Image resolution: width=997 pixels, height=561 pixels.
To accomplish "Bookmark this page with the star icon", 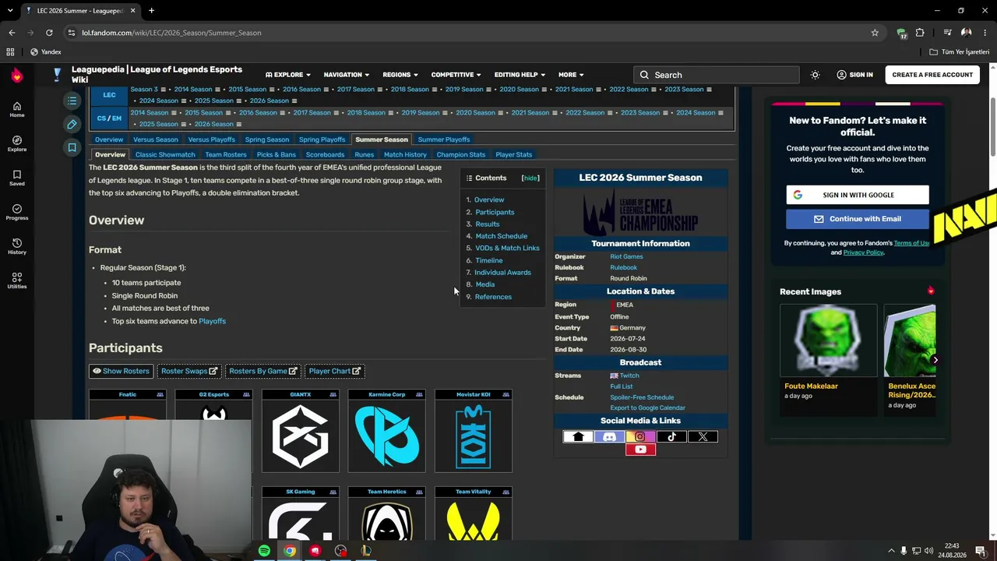I will (x=875, y=33).
